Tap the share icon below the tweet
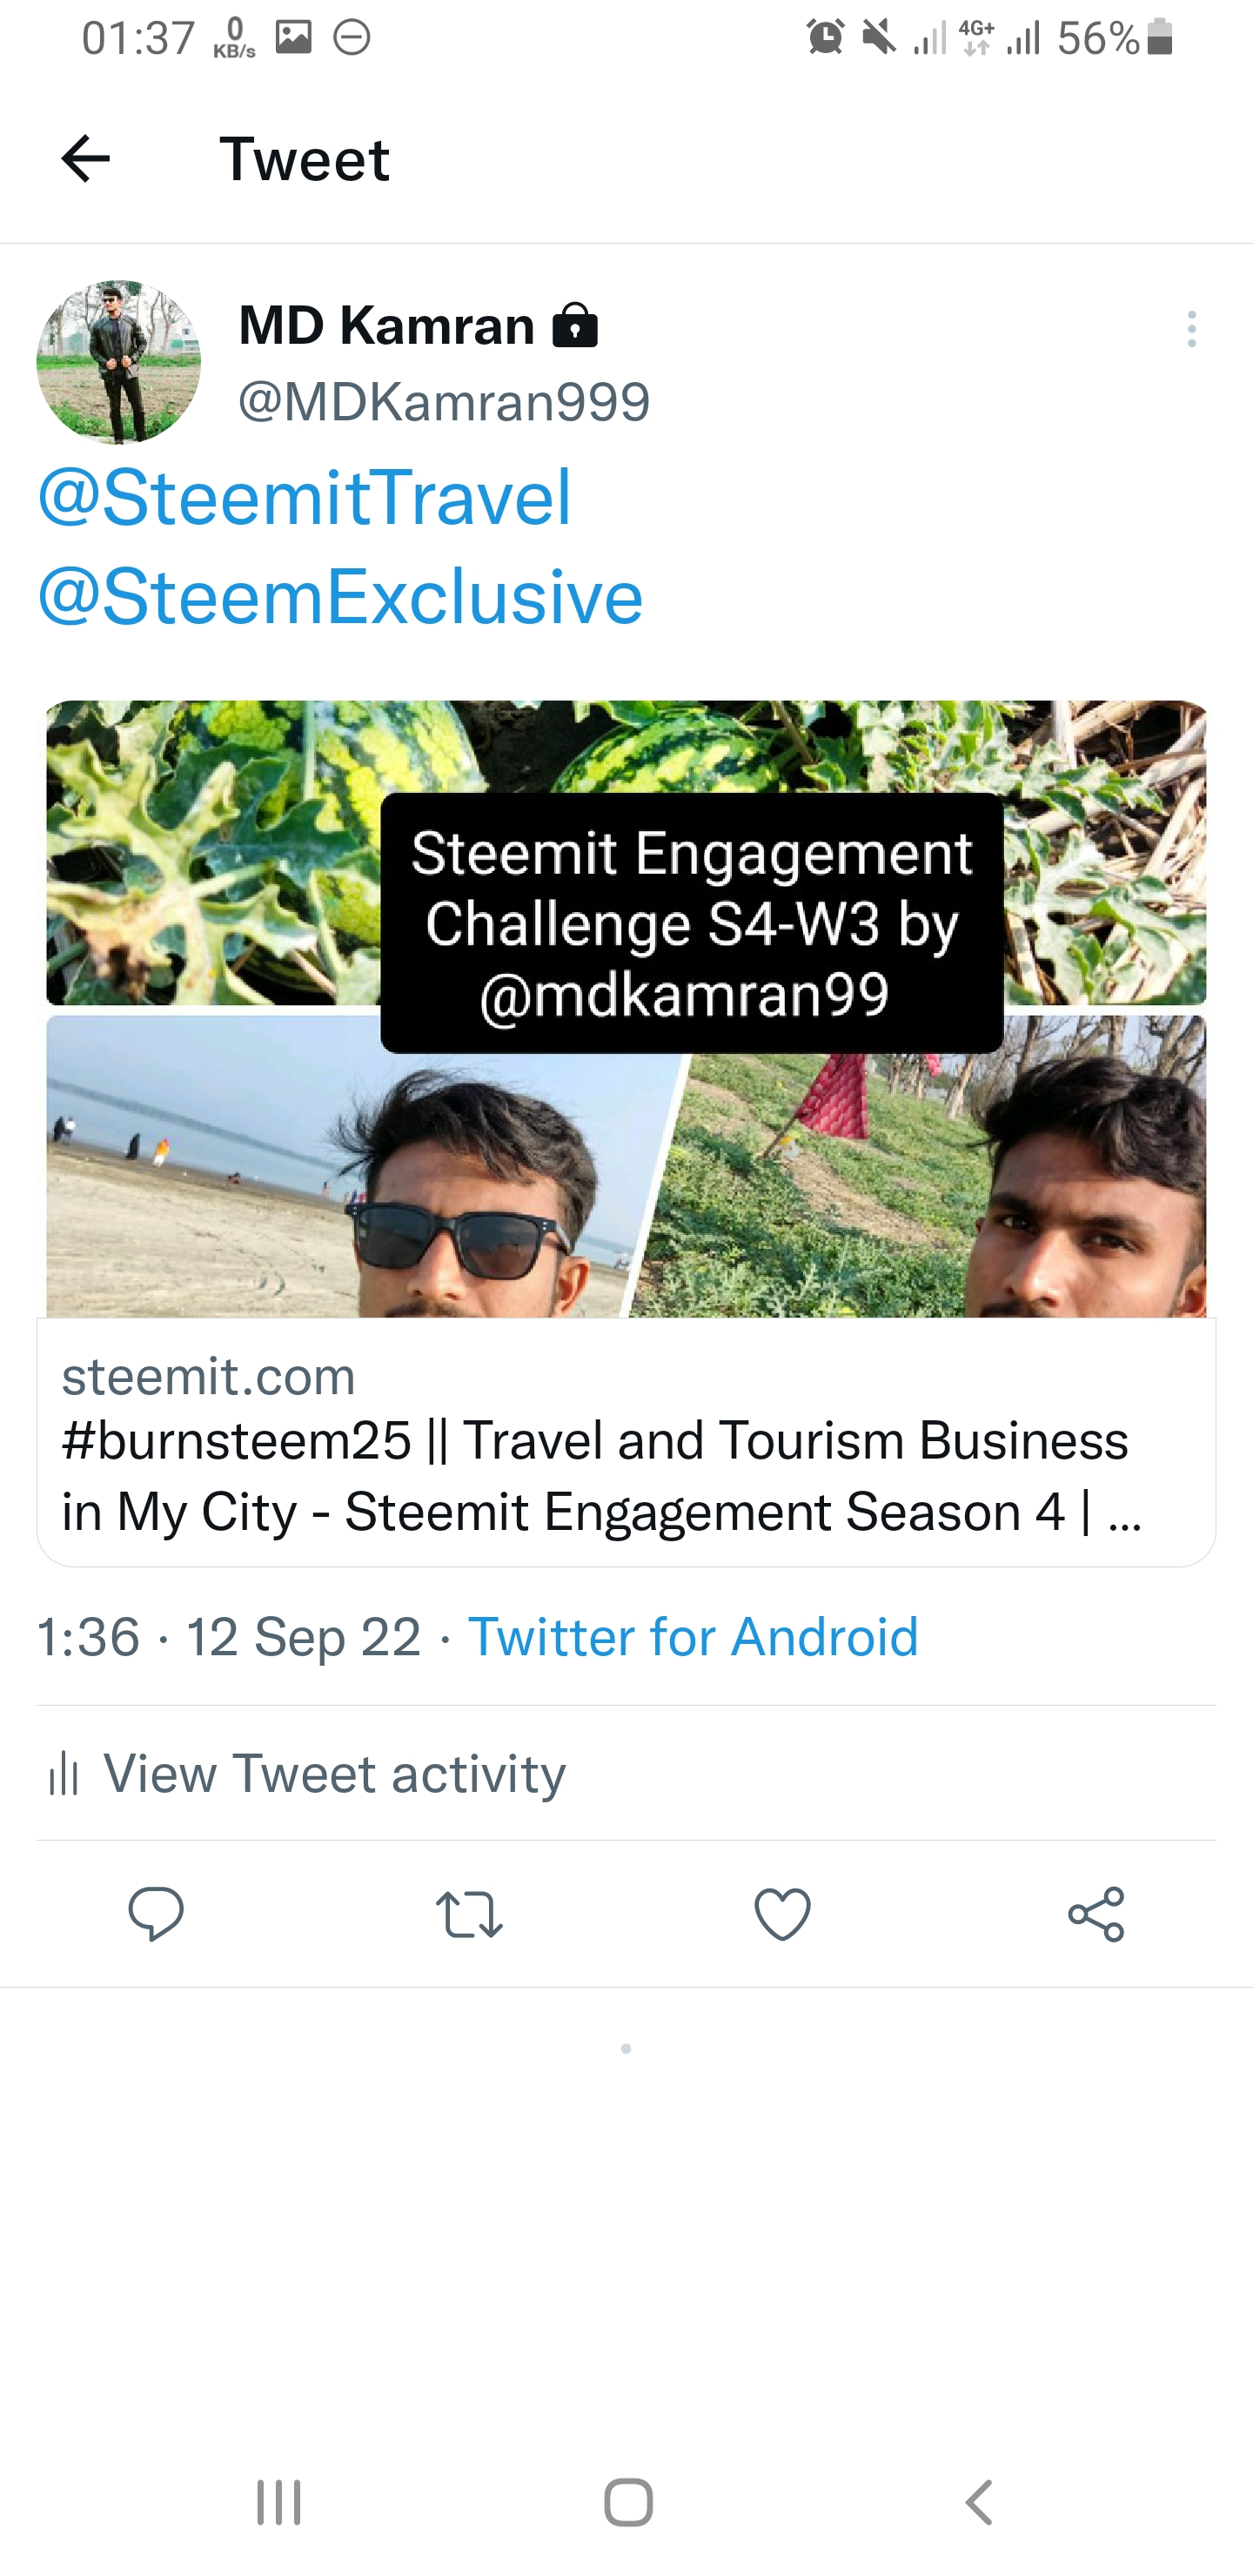This screenshot has height=2576, width=1253. pyautogui.click(x=1096, y=1914)
